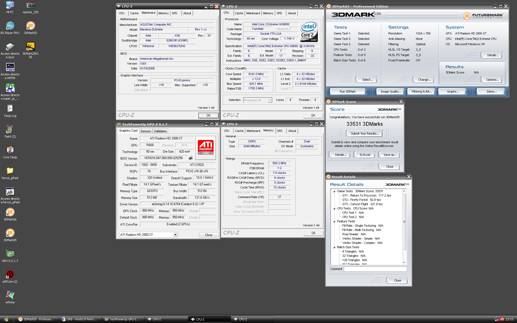Click system Details button in 3DMark05
Image resolution: width=517 pixels, height=323 pixels.
coord(493,55)
